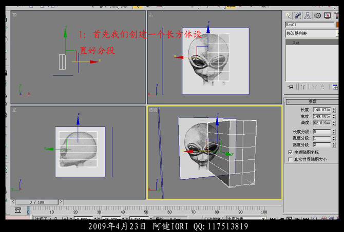Click the 后 back viewport label
This screenshot has width=344, height=232.
click(151, 15)
